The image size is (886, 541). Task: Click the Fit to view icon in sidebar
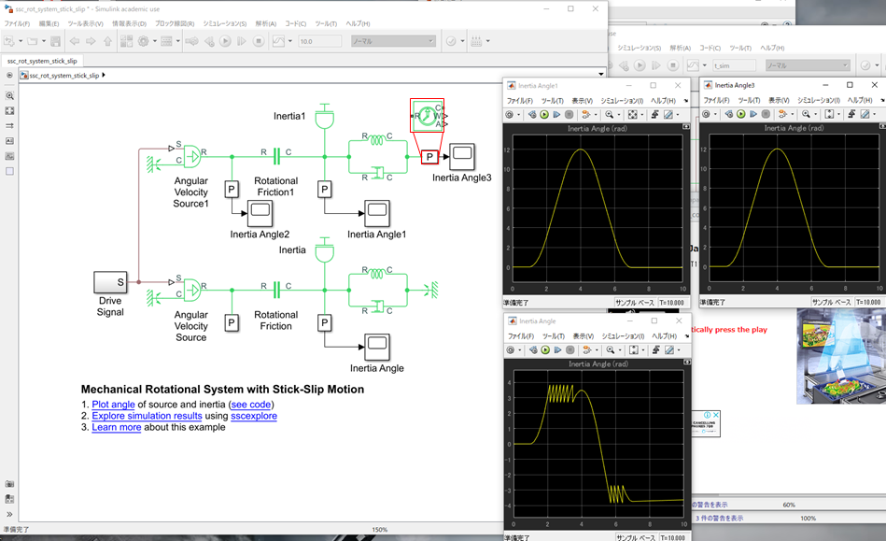(x=9, y=110)
